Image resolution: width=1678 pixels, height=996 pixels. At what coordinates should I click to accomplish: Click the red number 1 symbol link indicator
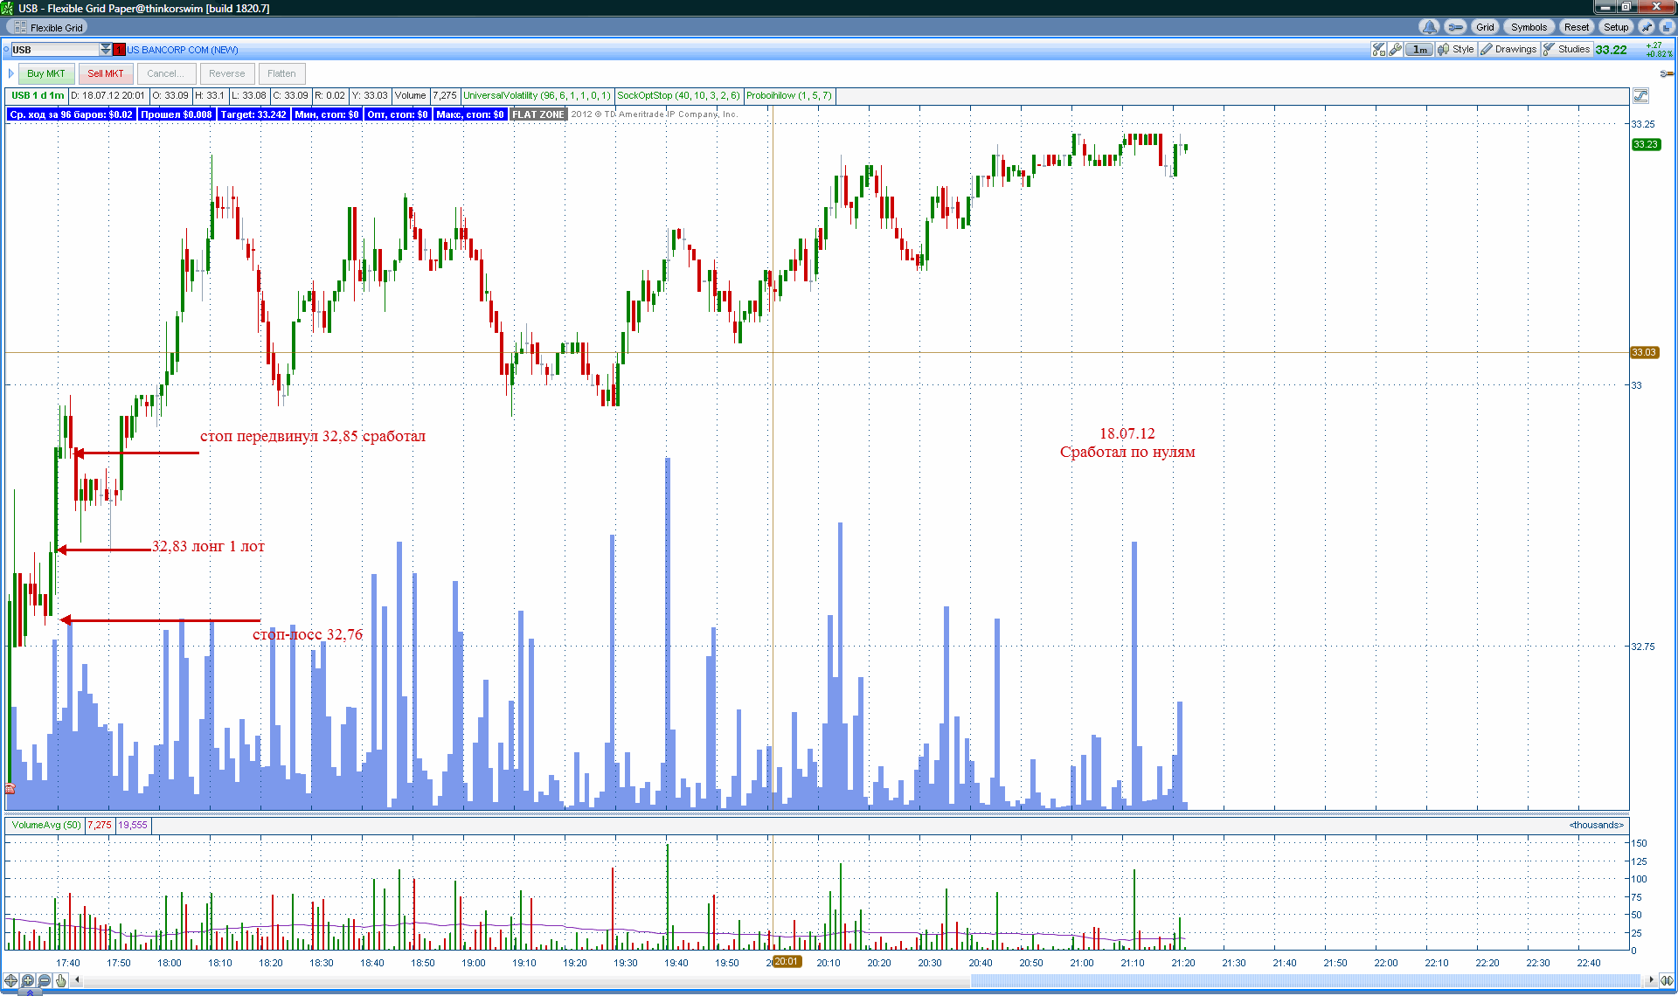120,50
